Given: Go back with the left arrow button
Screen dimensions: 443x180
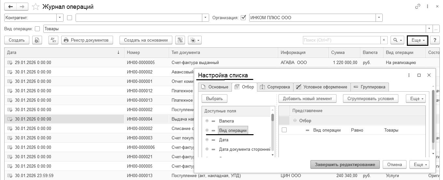Looking at the screenshot, I should point(10,6).
